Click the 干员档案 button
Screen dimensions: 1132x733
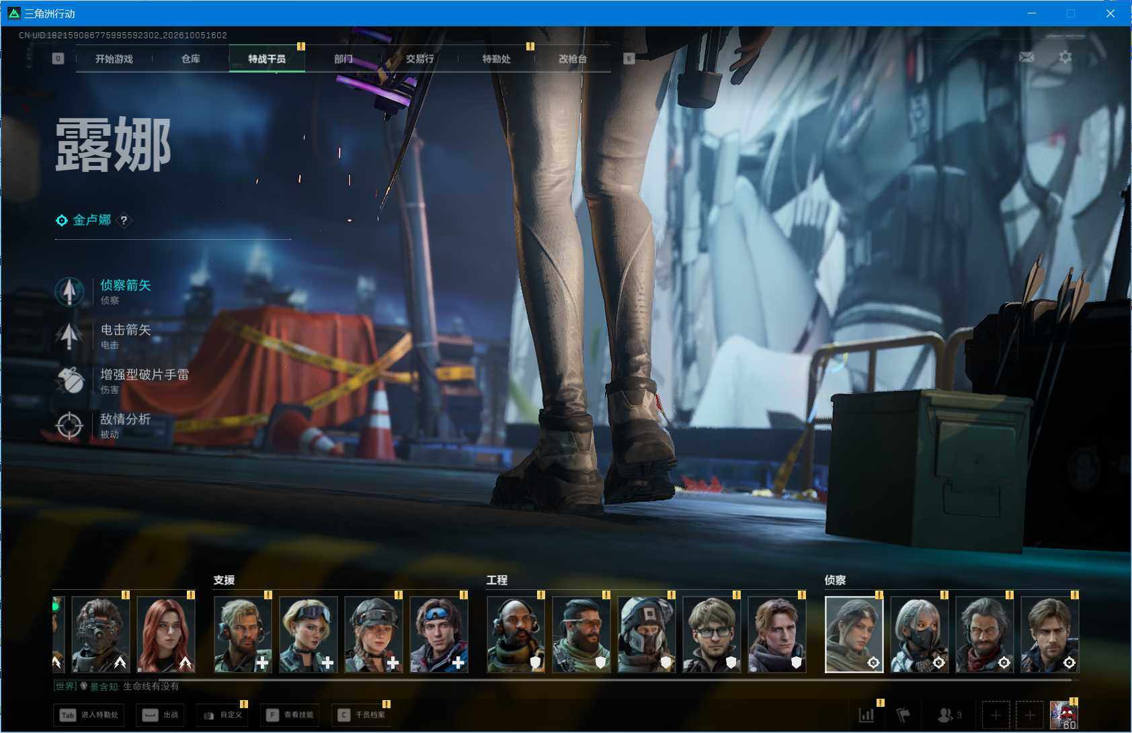(362, 715)
